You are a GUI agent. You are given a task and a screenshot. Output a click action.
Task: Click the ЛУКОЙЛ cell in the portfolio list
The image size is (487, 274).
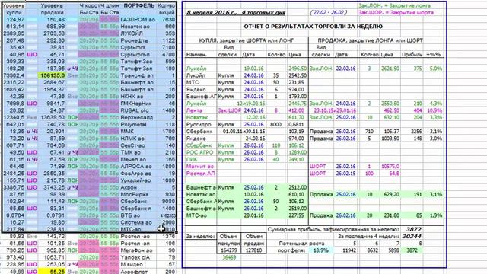[x=132, y=33]
